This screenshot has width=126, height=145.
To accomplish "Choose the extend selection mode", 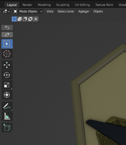I will (x=20, y=19).
